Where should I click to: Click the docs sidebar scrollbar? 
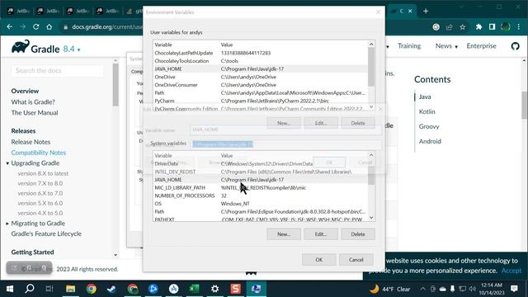(x=115, y=84)
